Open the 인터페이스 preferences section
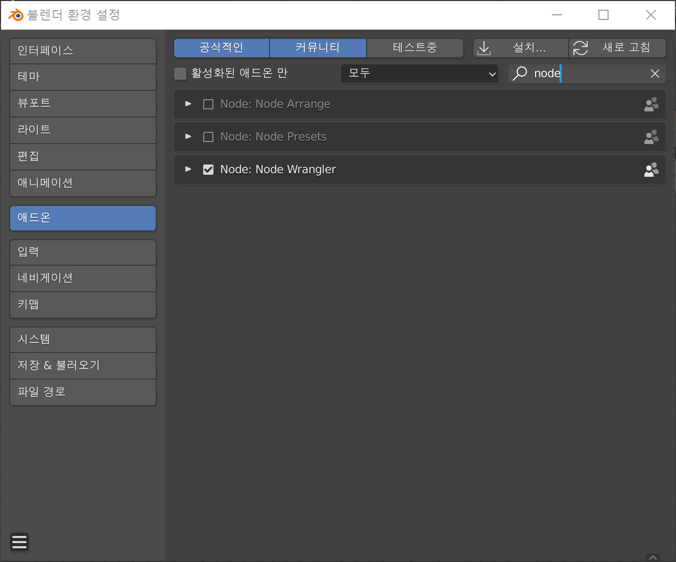The width and height of the screenshot is (676, 562). (83, 51)
